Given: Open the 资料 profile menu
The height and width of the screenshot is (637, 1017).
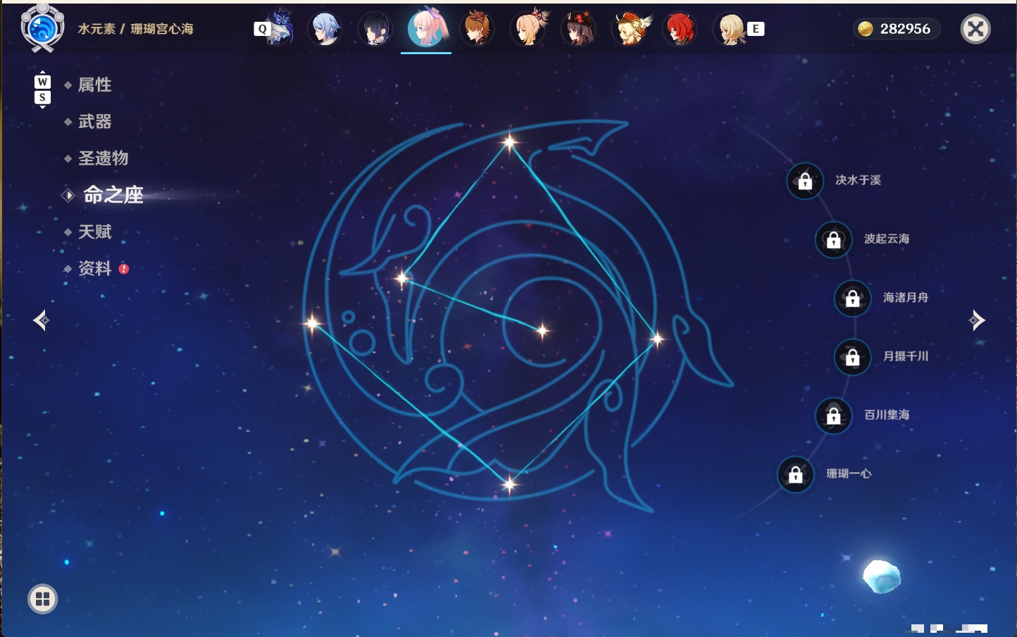Looking at the screenshot, I should pos(94,268).
